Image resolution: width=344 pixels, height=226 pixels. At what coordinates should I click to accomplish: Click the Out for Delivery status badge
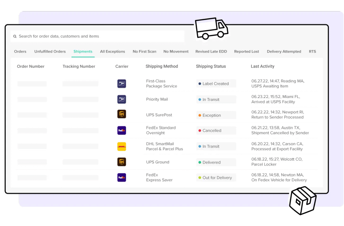(x=216, y=178)
